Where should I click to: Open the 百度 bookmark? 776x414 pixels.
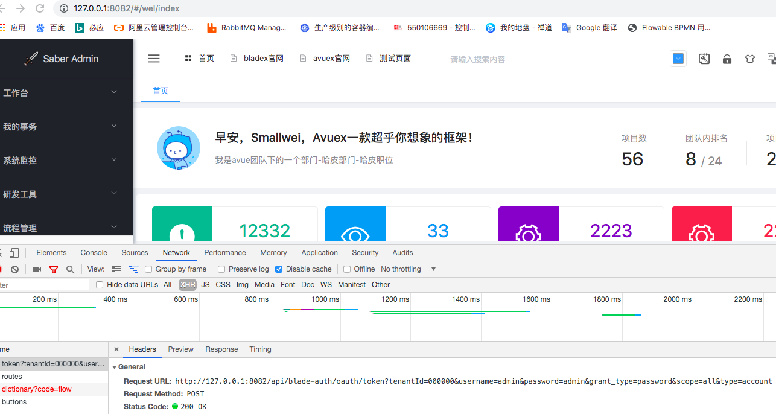[x=50, y=28]
